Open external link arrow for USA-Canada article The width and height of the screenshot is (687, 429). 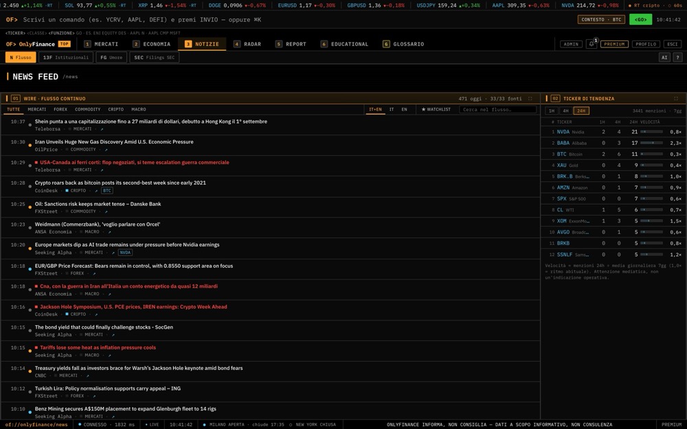pyautogui.click(x=102, y=170)
